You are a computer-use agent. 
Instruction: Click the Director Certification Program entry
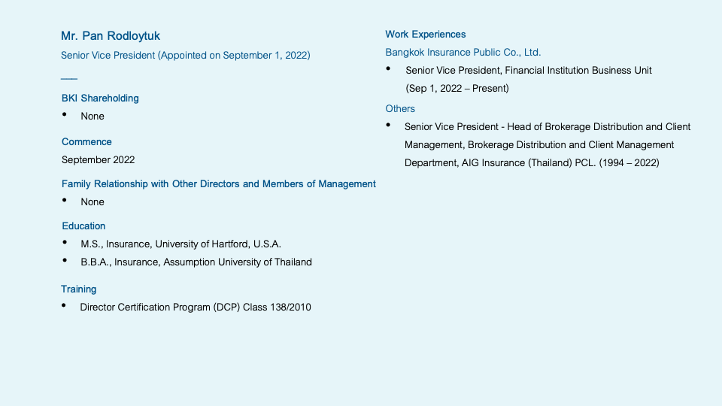point(196,307)
